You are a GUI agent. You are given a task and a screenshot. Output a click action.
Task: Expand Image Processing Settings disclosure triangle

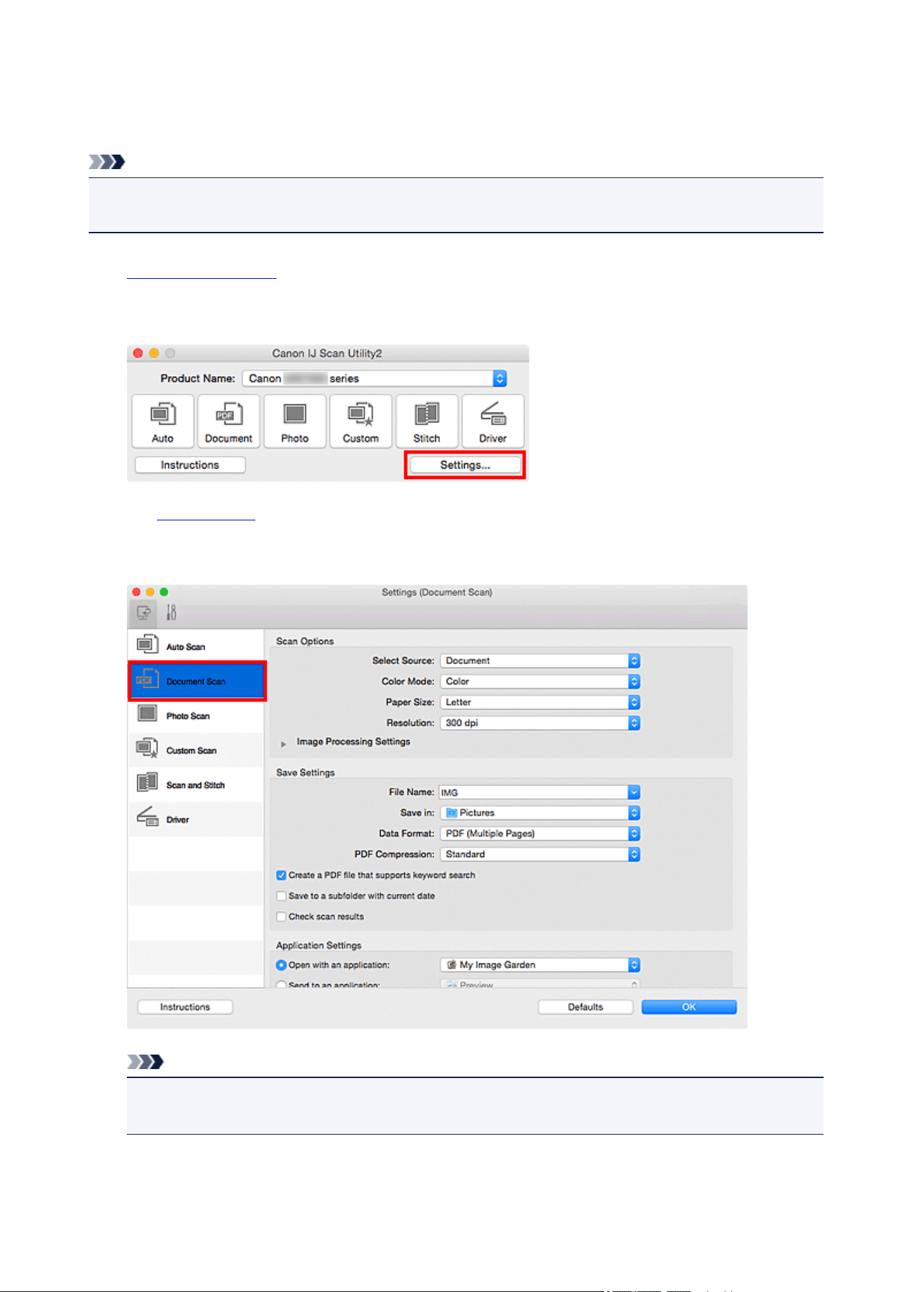283,744
